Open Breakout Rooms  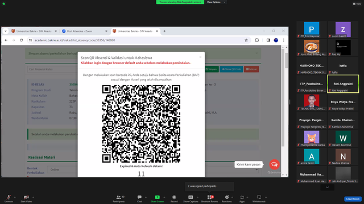tap(210, 198)
